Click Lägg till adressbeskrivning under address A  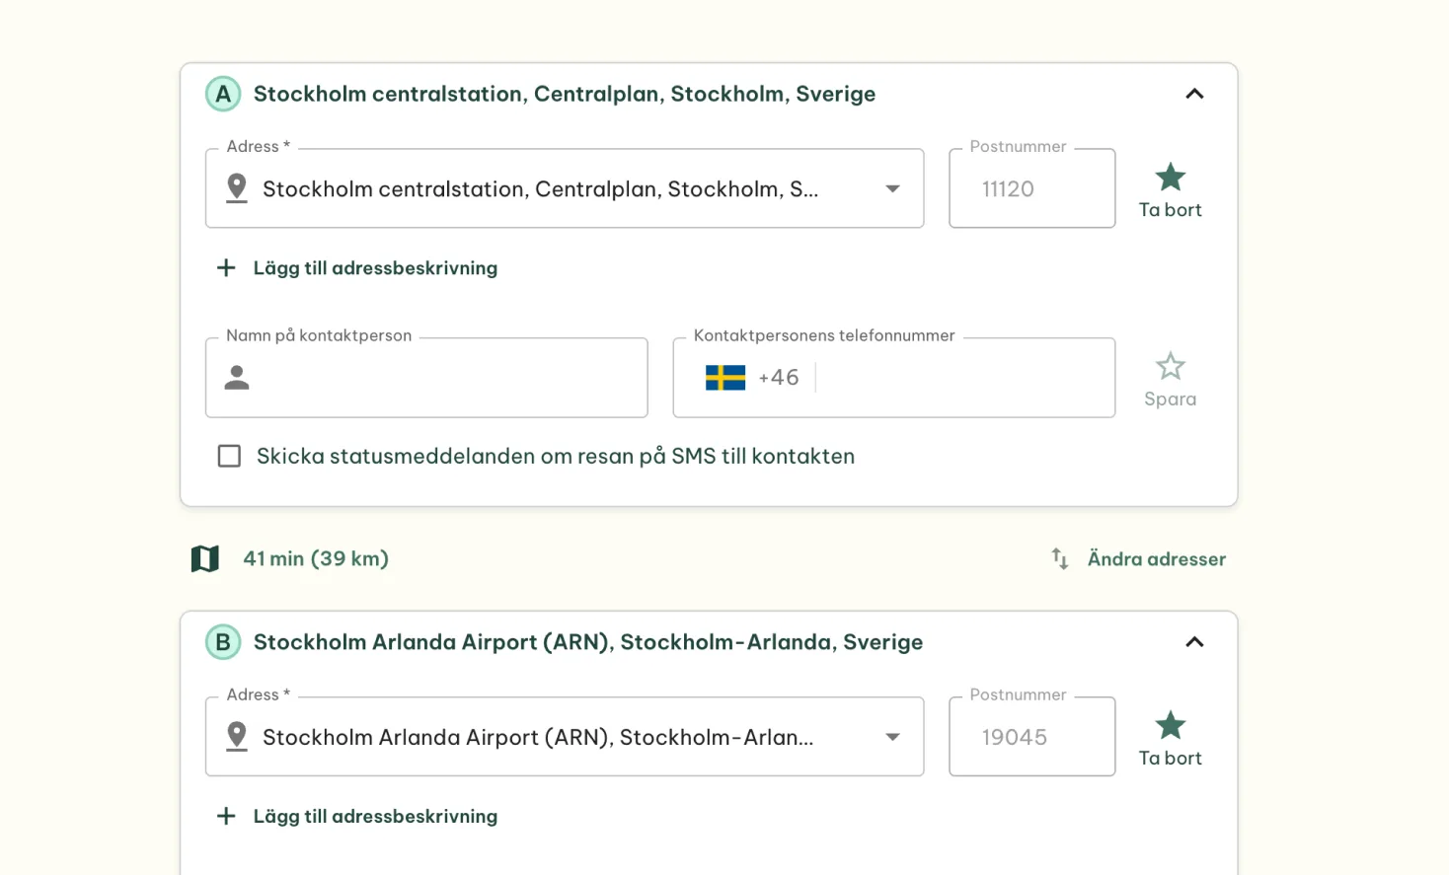[x=375, y=268]
